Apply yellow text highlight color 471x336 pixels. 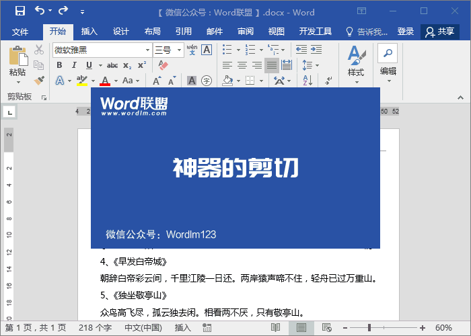click(x=81, y=81)
